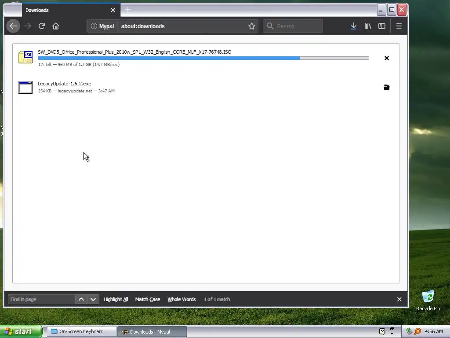The image size is (450, 338).
Task: Click the LegacyUpdate exe file icon
Action: (25, 87)
